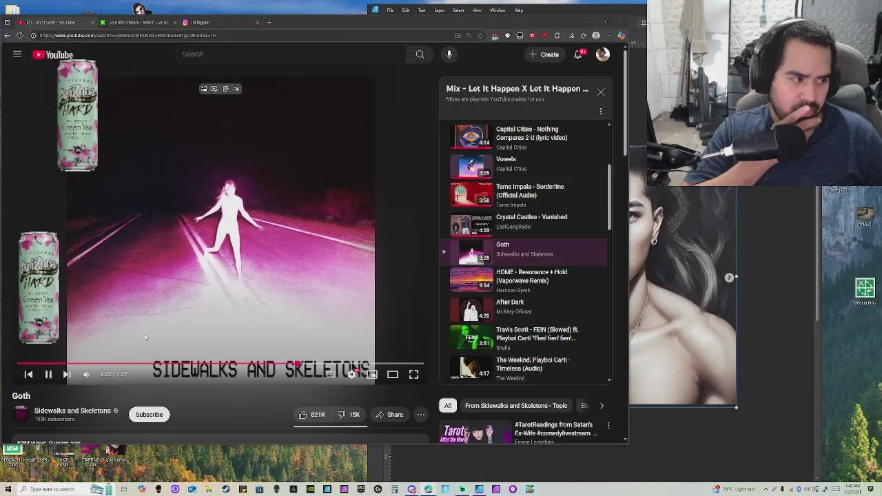Mute the video player volume
Viewport: 882px width, 496px height.
click(86, 374)
